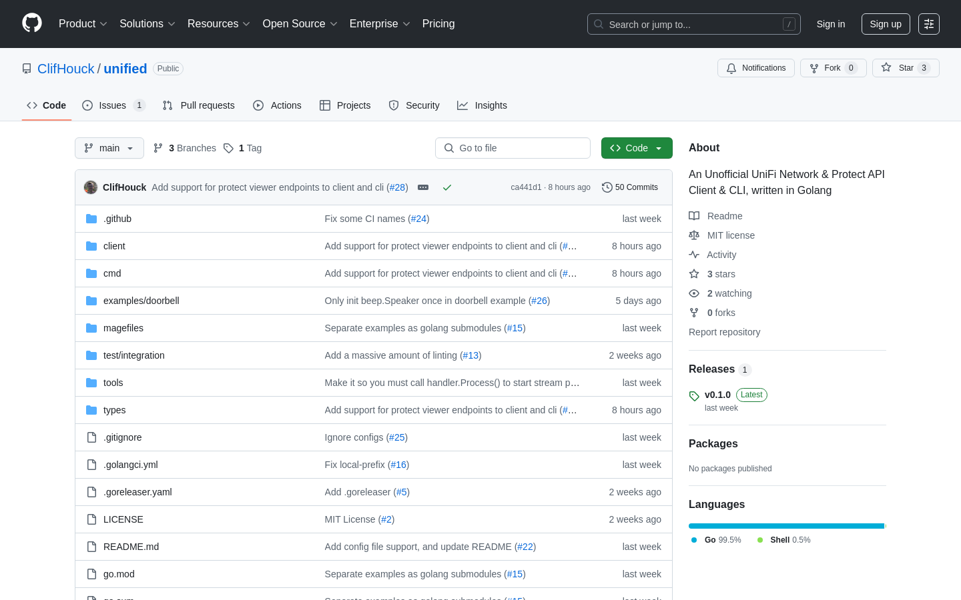Expand commit message ellipsis button
Viewport: 961px width, 600px height.
423,187
